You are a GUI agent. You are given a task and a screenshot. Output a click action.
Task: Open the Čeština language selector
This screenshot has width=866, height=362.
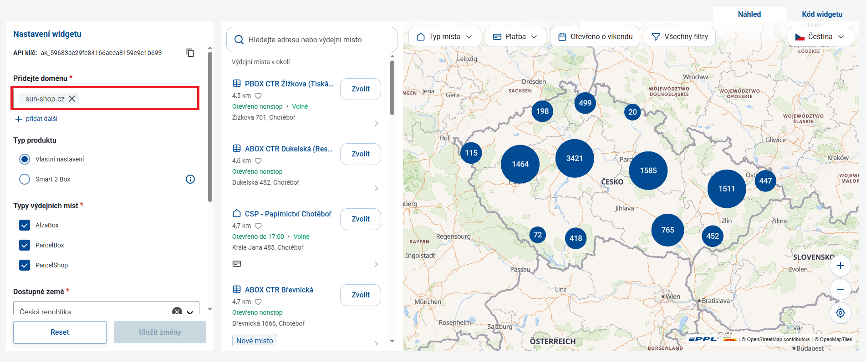820,36
